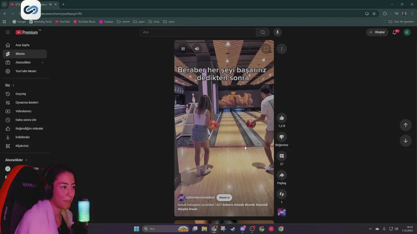The width and height of the screenshot is (417, 234).
Task: Open the Windows Start menu
Action: coord(137,229)
